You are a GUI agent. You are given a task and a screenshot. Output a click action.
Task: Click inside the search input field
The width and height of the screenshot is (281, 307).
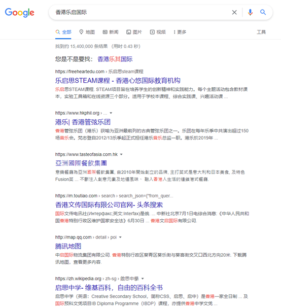(141, 12)
